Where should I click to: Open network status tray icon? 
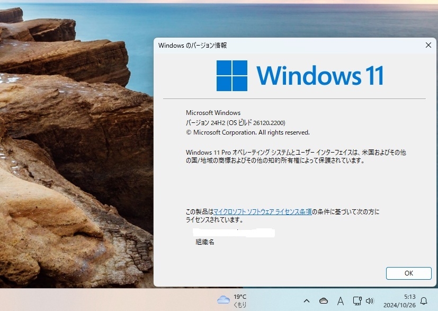pyautogui.click(x=357, y=301)
